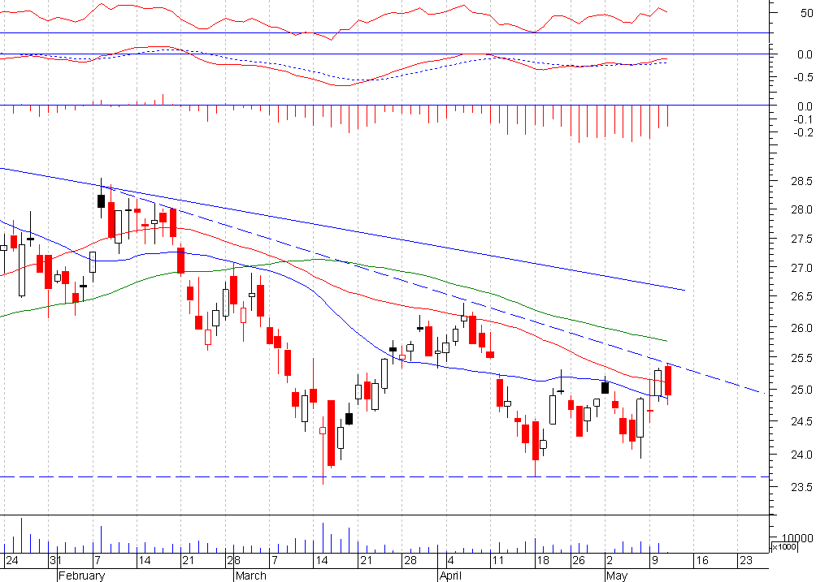
Task: Select the 24.0 price axis value
Action: [801, 455]
